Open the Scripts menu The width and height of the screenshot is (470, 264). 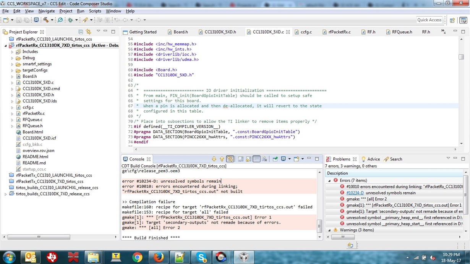[95, 11]
